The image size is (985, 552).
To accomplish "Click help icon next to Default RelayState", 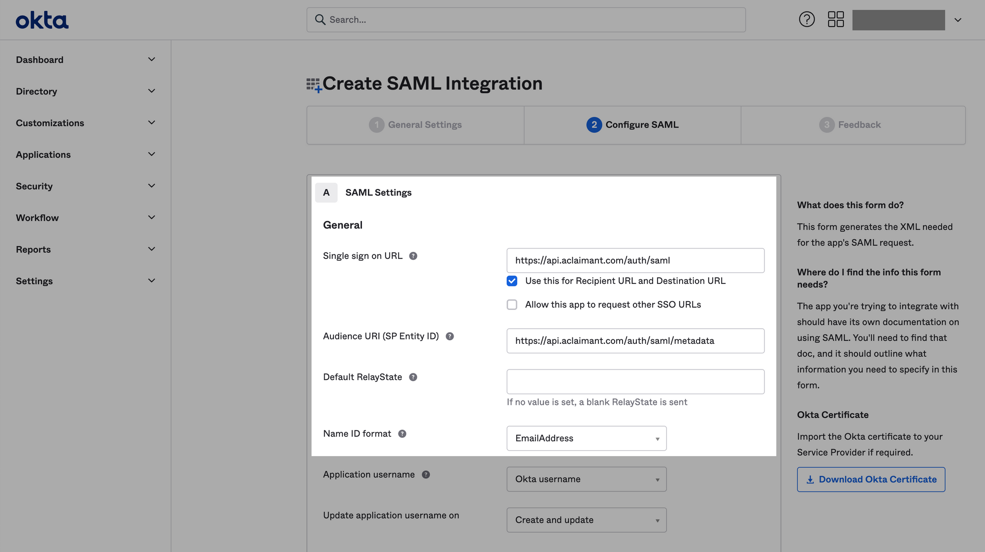I will click(413, 377).
